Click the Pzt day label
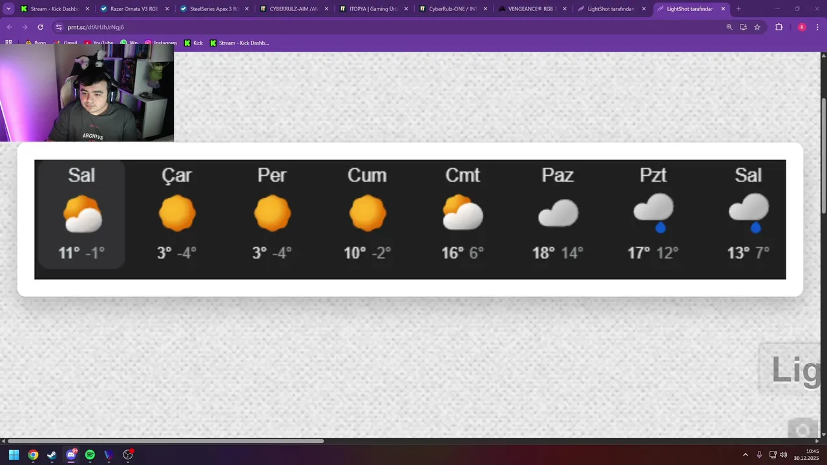The height and width of the screenshot is (465, 827). (653, 175)
